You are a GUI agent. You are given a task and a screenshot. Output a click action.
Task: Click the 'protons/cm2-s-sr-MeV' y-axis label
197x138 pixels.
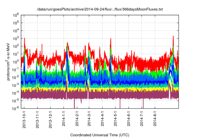[9, 62]
